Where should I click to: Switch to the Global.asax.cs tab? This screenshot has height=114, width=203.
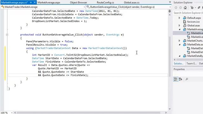[132, 3]
